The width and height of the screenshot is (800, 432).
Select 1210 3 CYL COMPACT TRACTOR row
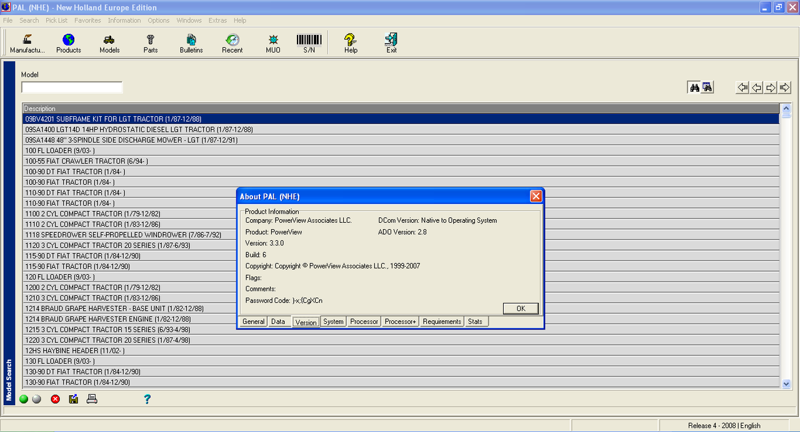pos(401,298)
